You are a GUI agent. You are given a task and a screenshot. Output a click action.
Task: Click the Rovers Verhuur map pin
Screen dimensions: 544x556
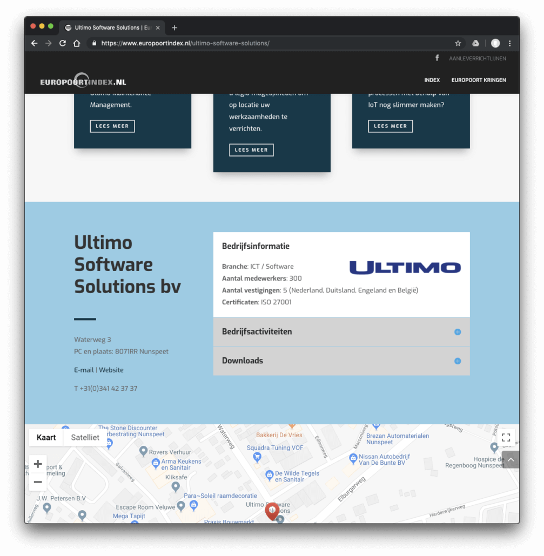[143, 451]
